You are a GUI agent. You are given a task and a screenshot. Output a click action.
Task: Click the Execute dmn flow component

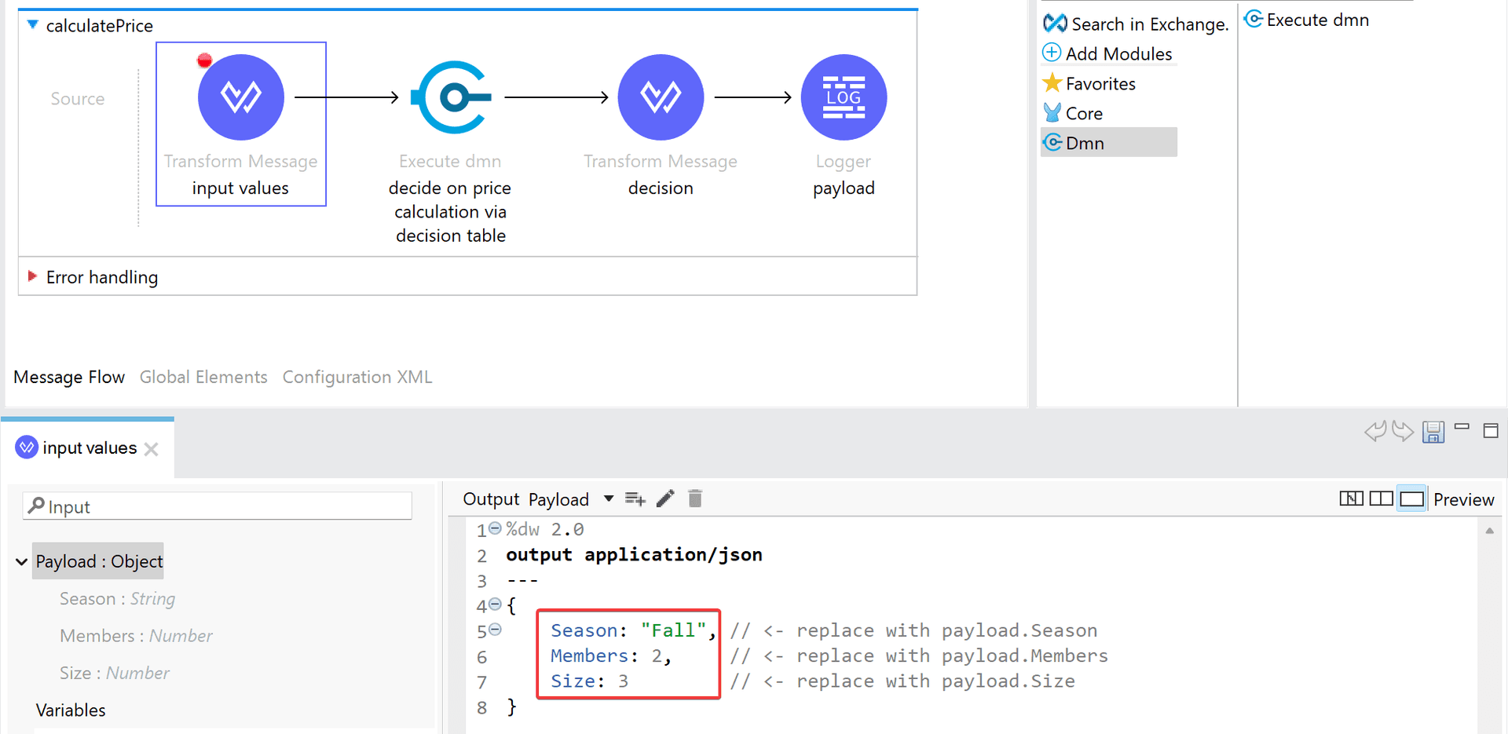coord(451,97)
